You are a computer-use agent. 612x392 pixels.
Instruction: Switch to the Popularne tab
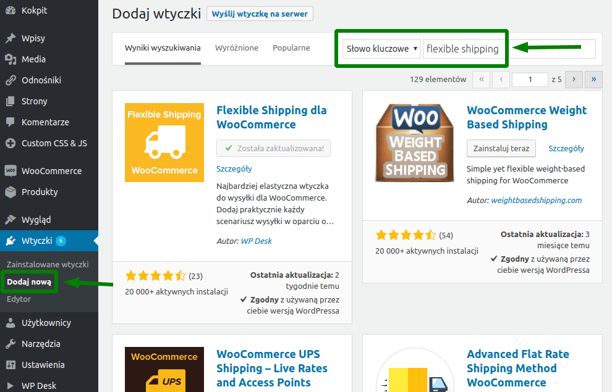click(x=291, y=48)
